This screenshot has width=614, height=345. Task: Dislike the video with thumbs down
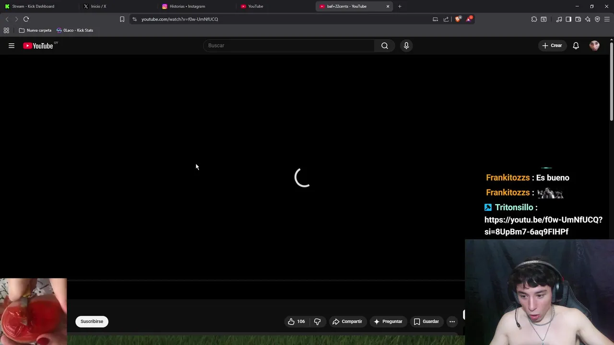317,322
